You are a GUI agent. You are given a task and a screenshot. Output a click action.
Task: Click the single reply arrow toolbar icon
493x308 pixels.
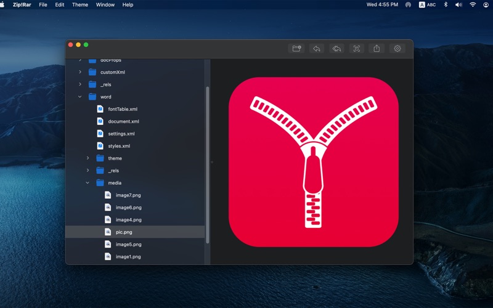pyautogui.click(x=316, y=49)
